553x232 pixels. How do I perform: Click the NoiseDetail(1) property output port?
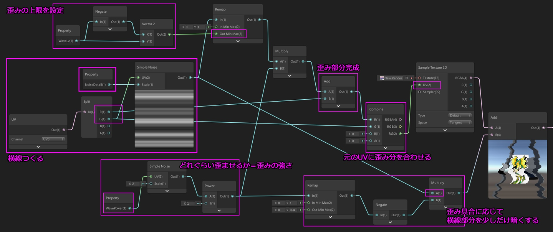[x=109, y=84]
